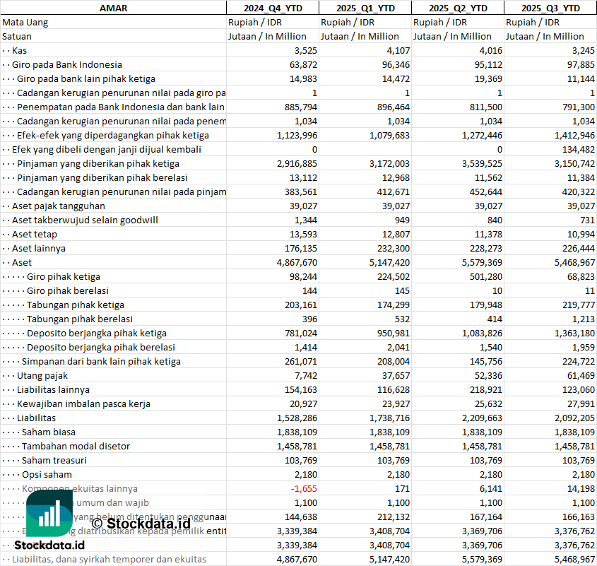Click value 232,300 in Aset lainnya row
The image size is (597, 566).
click(394, 248)
